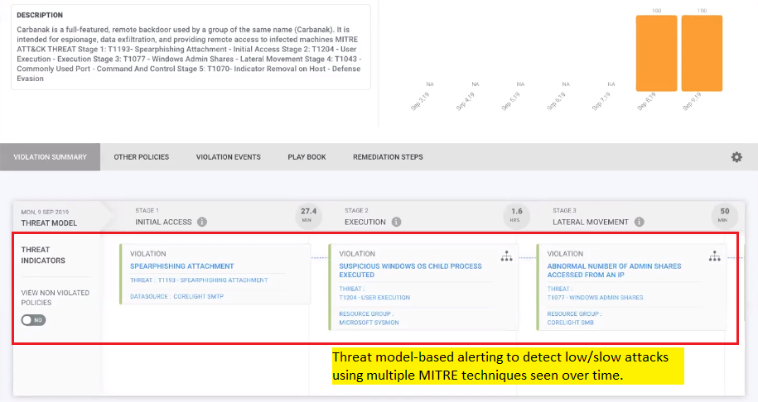
Task: Toggle View Non Violated Policies switch
Action: click(33, 319)
